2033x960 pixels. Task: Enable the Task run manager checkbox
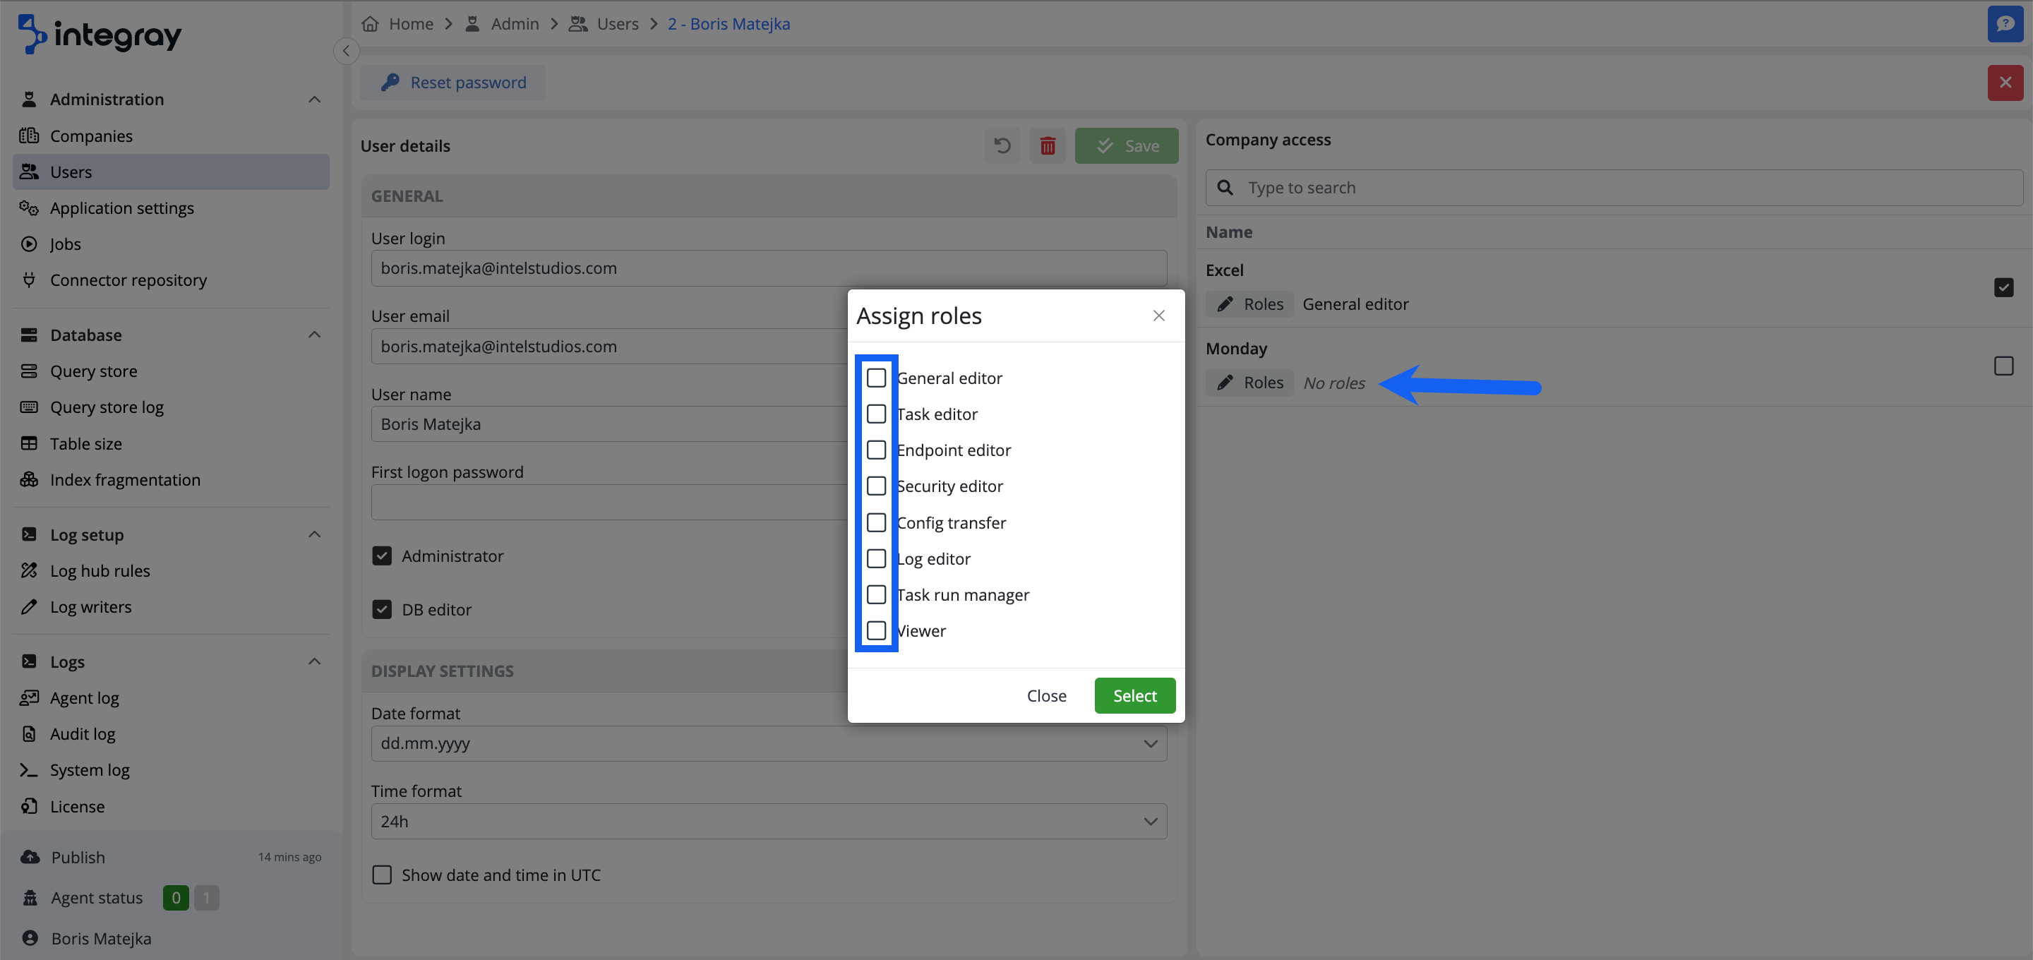click(x=876, y=594)
